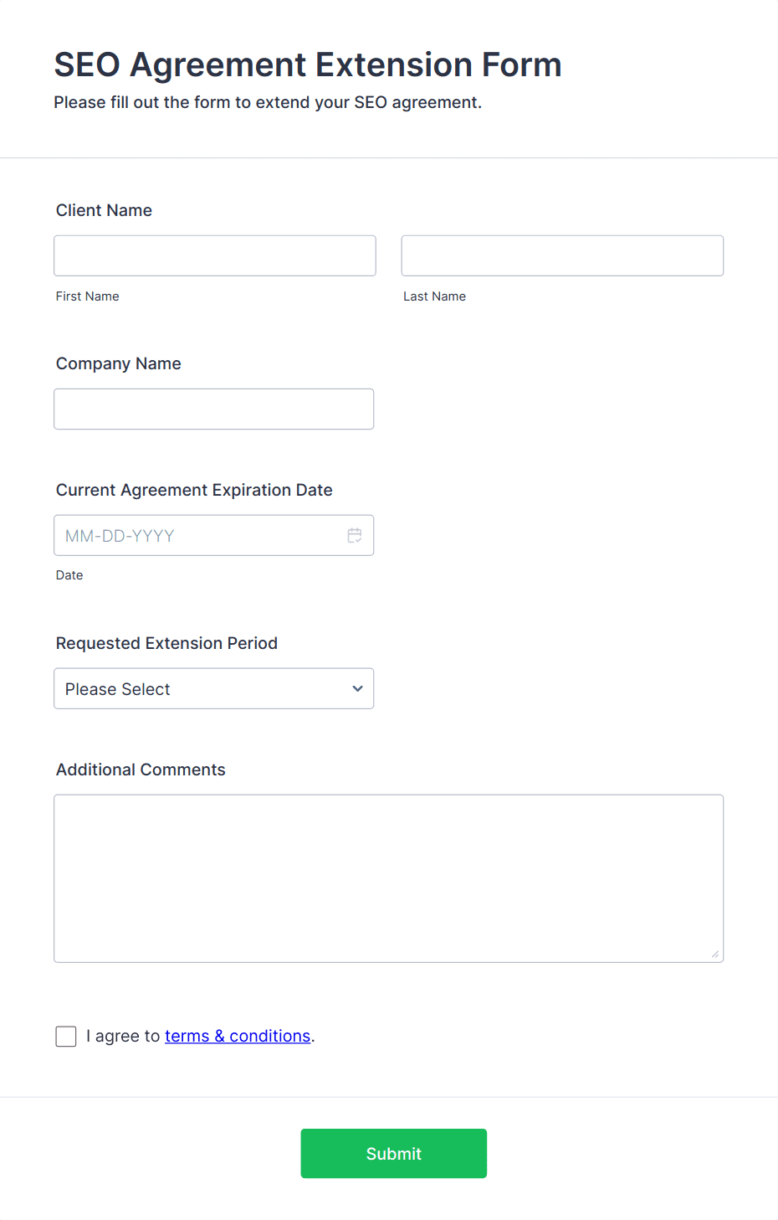Image resolution: width=778 pixels, height=1220 pixels.
Task: Click the SEO Agreement Extension Form heading
Action: 308,64
